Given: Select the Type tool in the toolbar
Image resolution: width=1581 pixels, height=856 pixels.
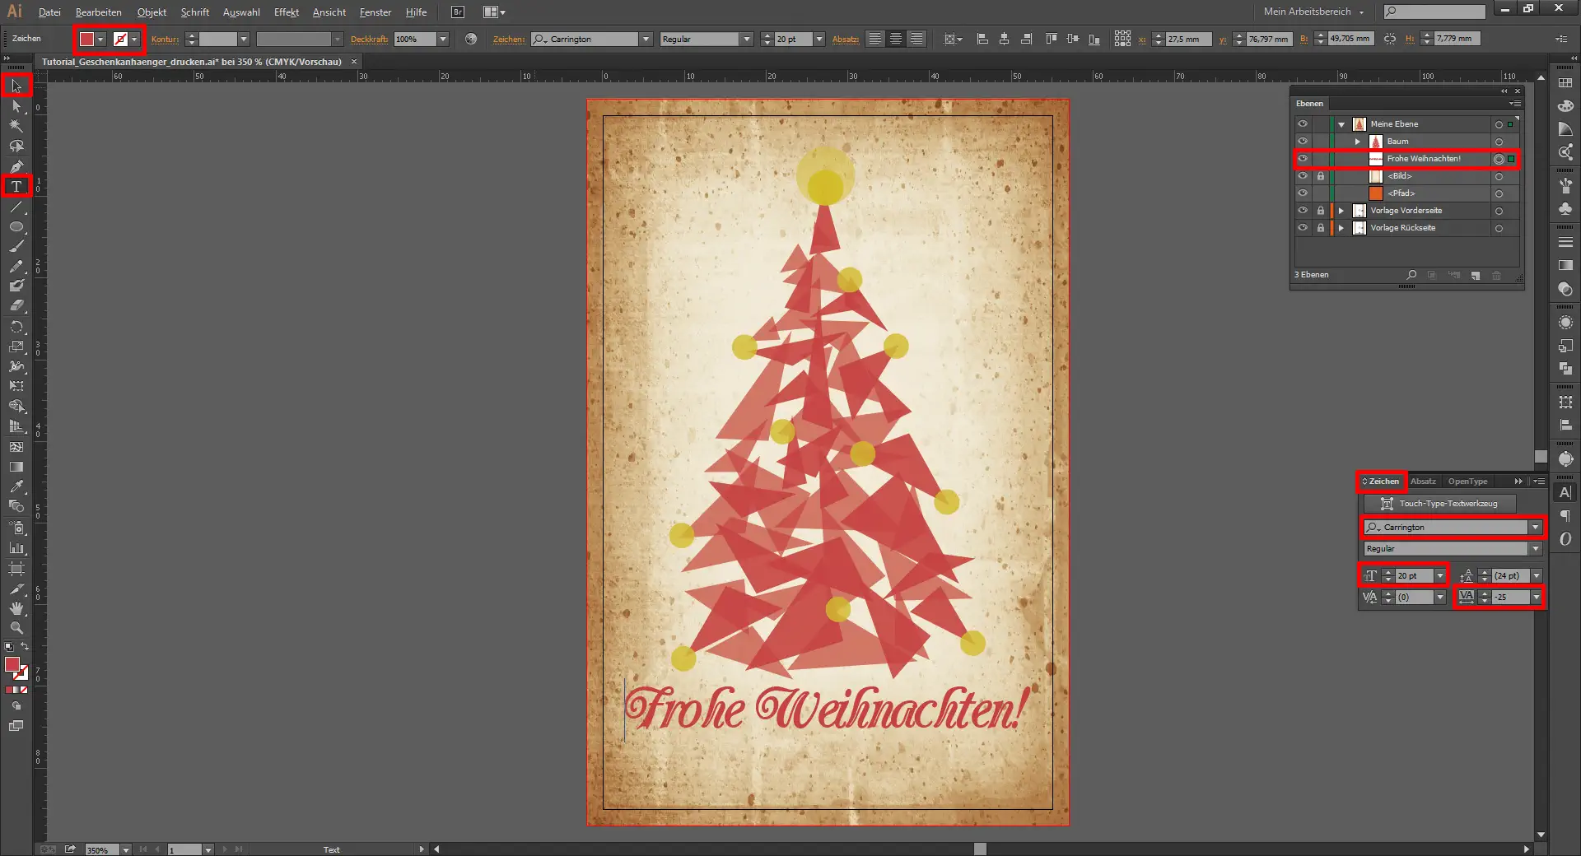Looking at the screenshot, I should [16, 187].
